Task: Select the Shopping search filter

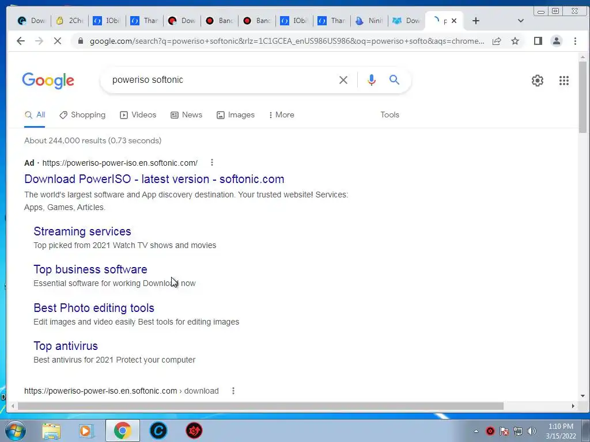Action: (x=83, y=115)
